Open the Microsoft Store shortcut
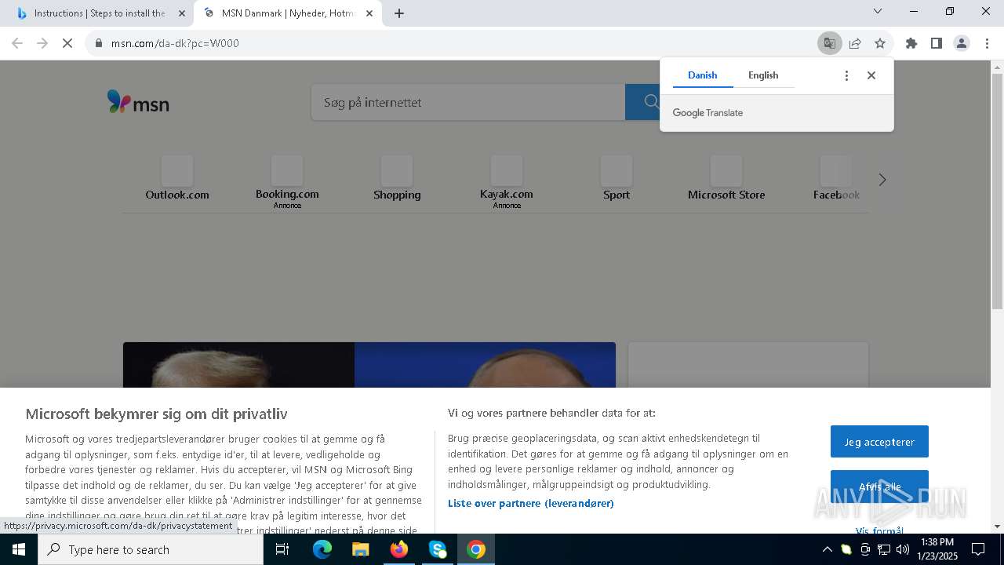 pyautogui.click(x=726, y=179)
